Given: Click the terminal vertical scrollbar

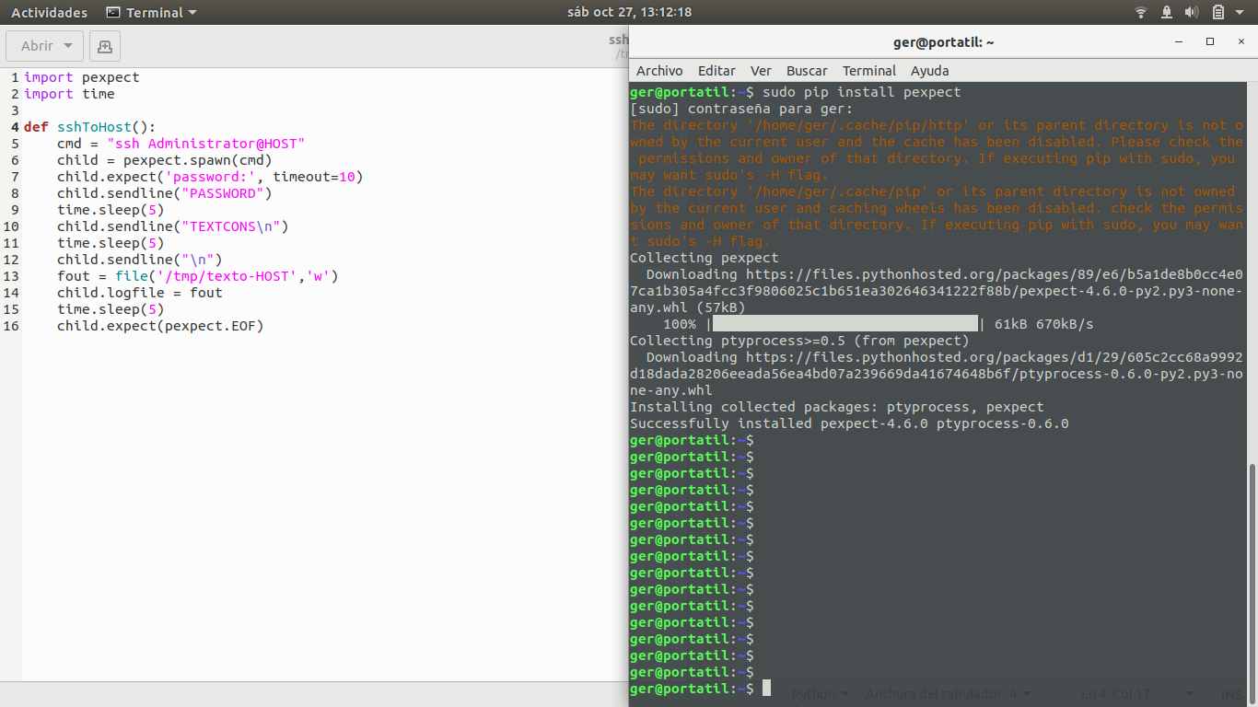Looking at the screenshot, I should tap(1252, 580).
